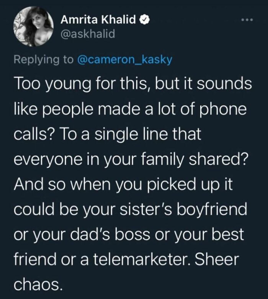Click the word "boss" in the tweet

click(132, 234)
